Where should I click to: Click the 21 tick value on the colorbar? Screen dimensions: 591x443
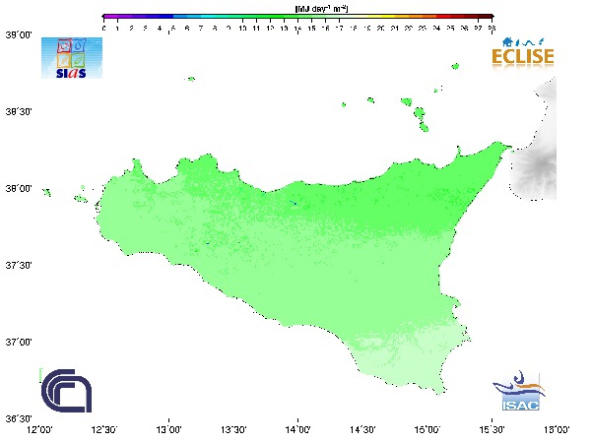(395, 29)
